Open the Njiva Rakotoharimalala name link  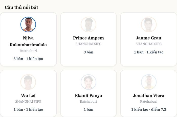pyautogui.click(x=28, y=41)
